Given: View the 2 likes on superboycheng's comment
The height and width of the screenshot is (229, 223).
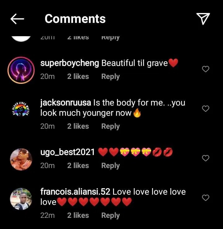Looking at the screenshot, I should click(x=78, y=76).
